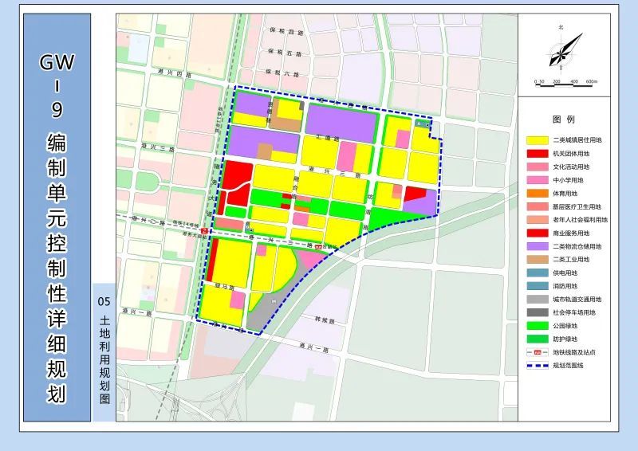The width and height of the screenshot is (638, 451).
Task: Click the GW-9 编制单元控制性详细规划 title panel
Action: tap(57, 218)
